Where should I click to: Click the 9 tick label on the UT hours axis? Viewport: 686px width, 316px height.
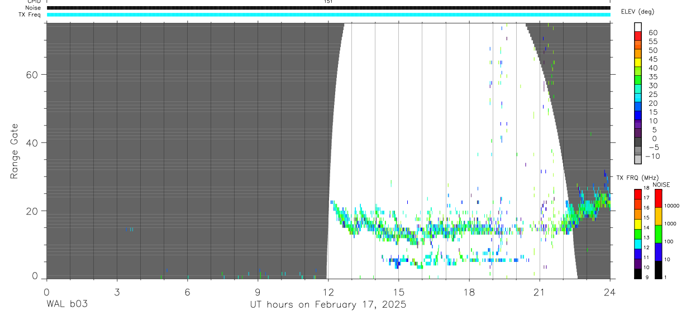coord(258,292)
